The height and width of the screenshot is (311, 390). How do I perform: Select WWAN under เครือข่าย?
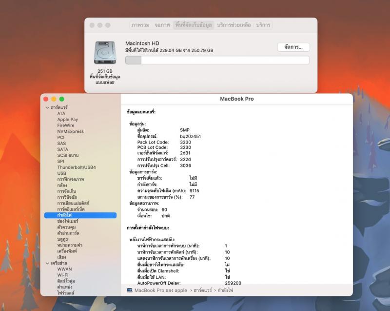pos(64,269)
